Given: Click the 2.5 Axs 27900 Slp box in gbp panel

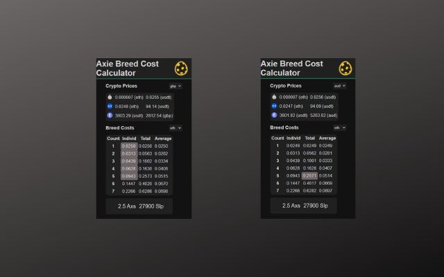Looking at the screenshot, I should click(139, 206).
